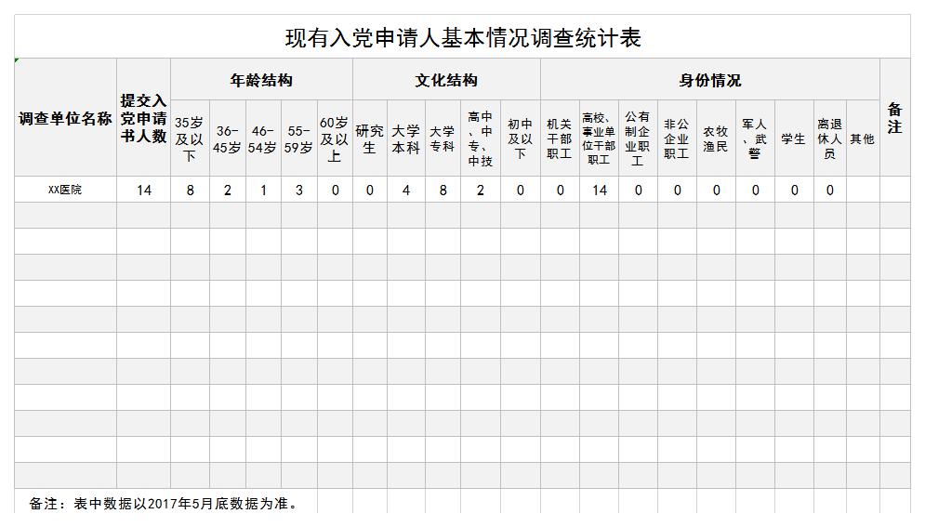Select the XX医院 unit name cell

coord(65,190)
